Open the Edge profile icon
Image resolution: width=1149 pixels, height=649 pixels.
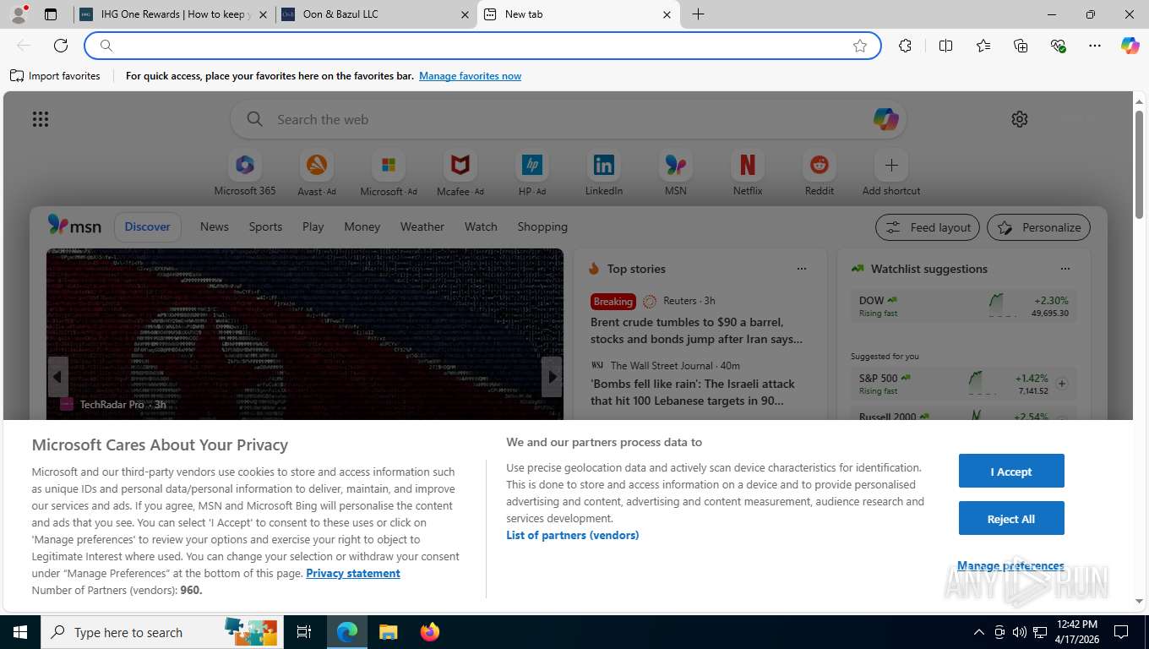coord(19,14)
